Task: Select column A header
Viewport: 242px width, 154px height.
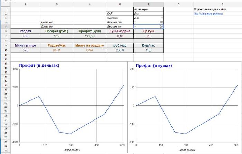Action: pyautogui.click(x=25, y=4)
